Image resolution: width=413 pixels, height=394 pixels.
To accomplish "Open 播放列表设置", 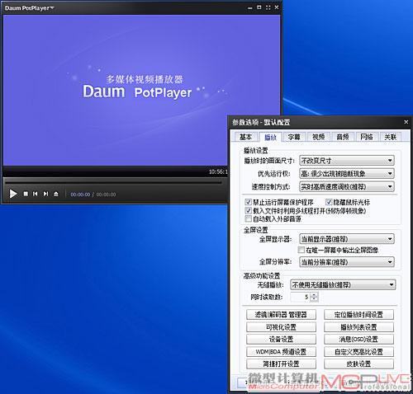I will (x=358, y=327).
